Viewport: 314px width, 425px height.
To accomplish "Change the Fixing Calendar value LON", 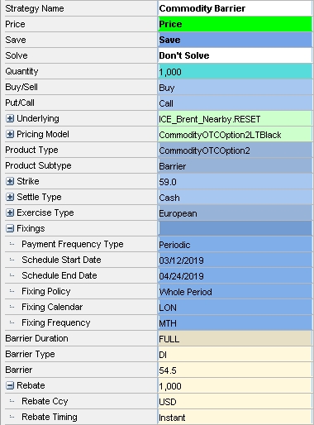I will click(x=235, y=308).
